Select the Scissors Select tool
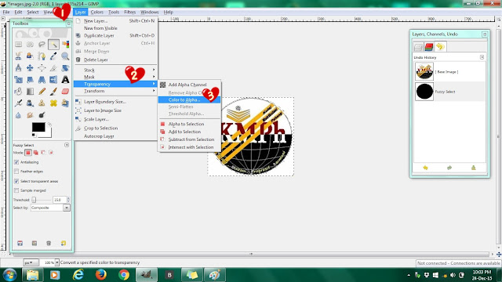The height and width of the screenshot is (282, 502). pyautogui.click(x=19, y=56)
